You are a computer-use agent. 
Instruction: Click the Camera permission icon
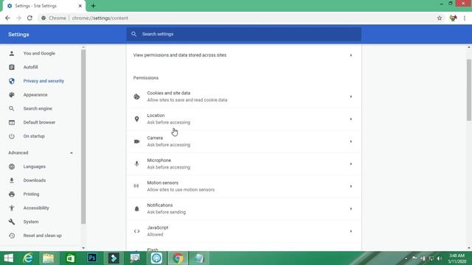click(x=136, y=141)
